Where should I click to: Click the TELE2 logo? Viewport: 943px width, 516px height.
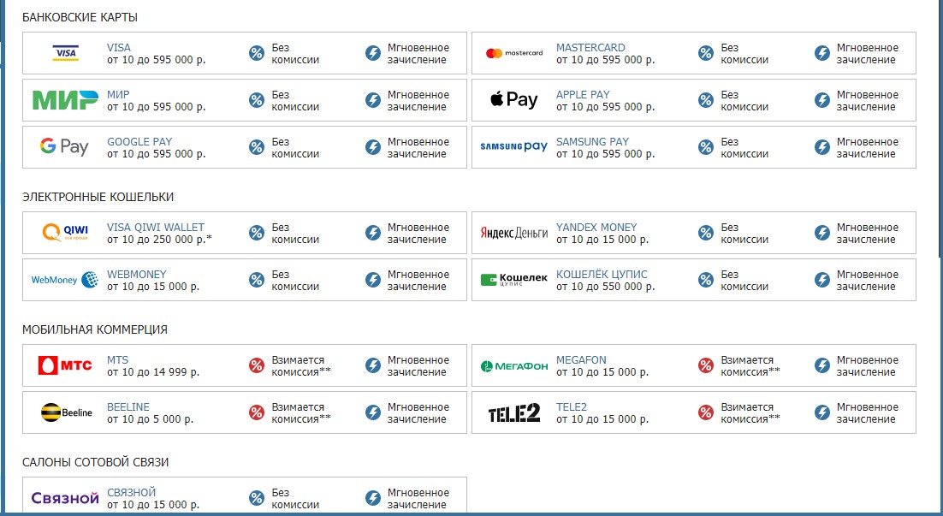click(513, 413)
